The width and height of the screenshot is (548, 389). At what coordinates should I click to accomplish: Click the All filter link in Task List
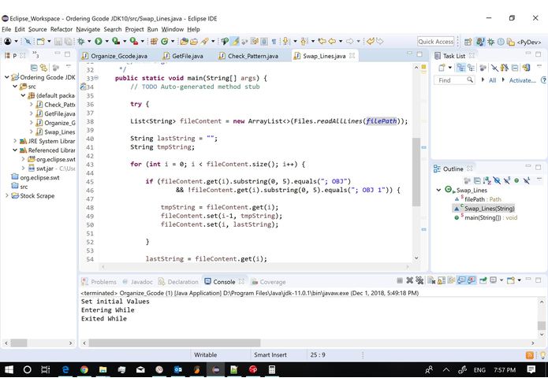click(x=493, y=80)
